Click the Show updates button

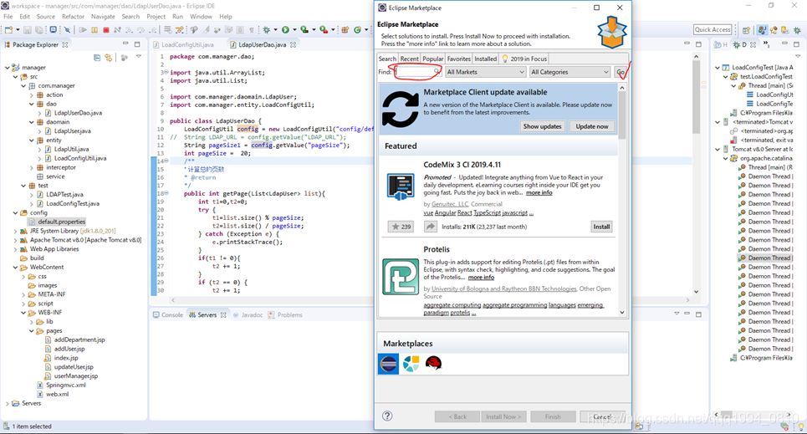point(542,126)
